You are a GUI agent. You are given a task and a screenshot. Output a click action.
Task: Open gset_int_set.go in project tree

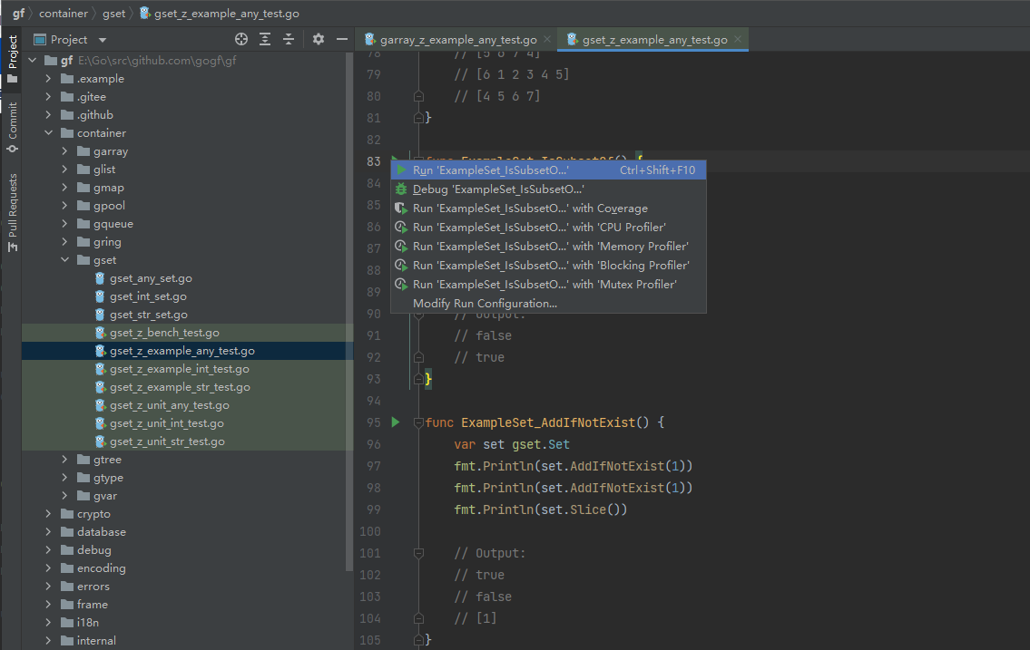[x=148, y=296]
